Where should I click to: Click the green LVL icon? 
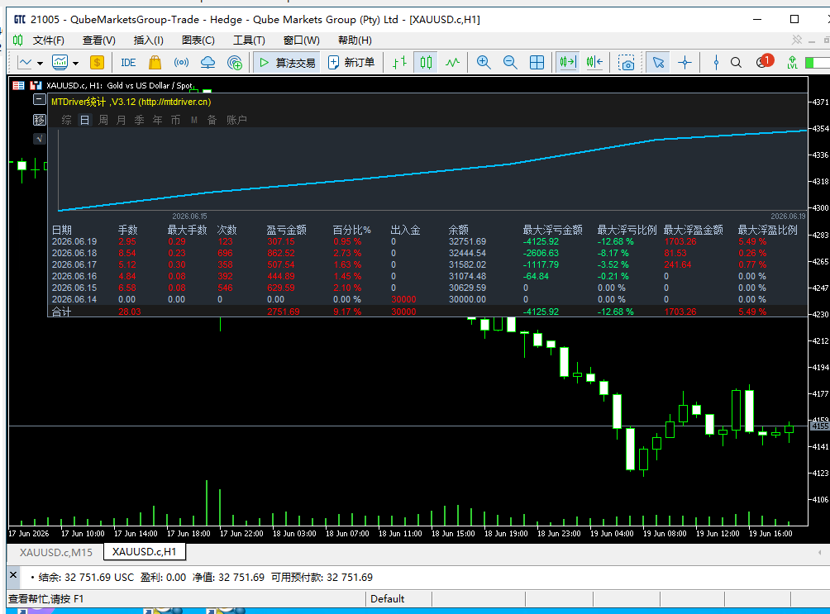[793, 63]
